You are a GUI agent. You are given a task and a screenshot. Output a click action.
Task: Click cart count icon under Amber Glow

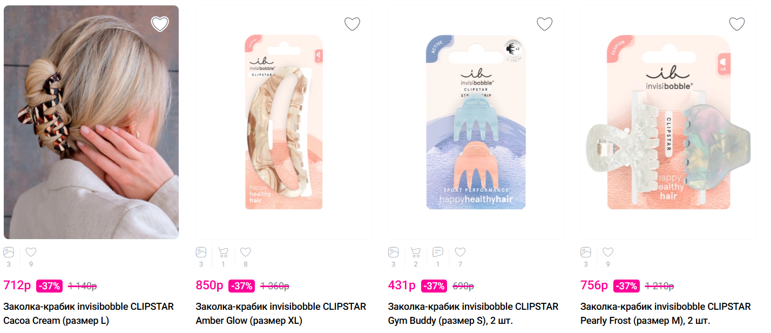tap(223, 252)
